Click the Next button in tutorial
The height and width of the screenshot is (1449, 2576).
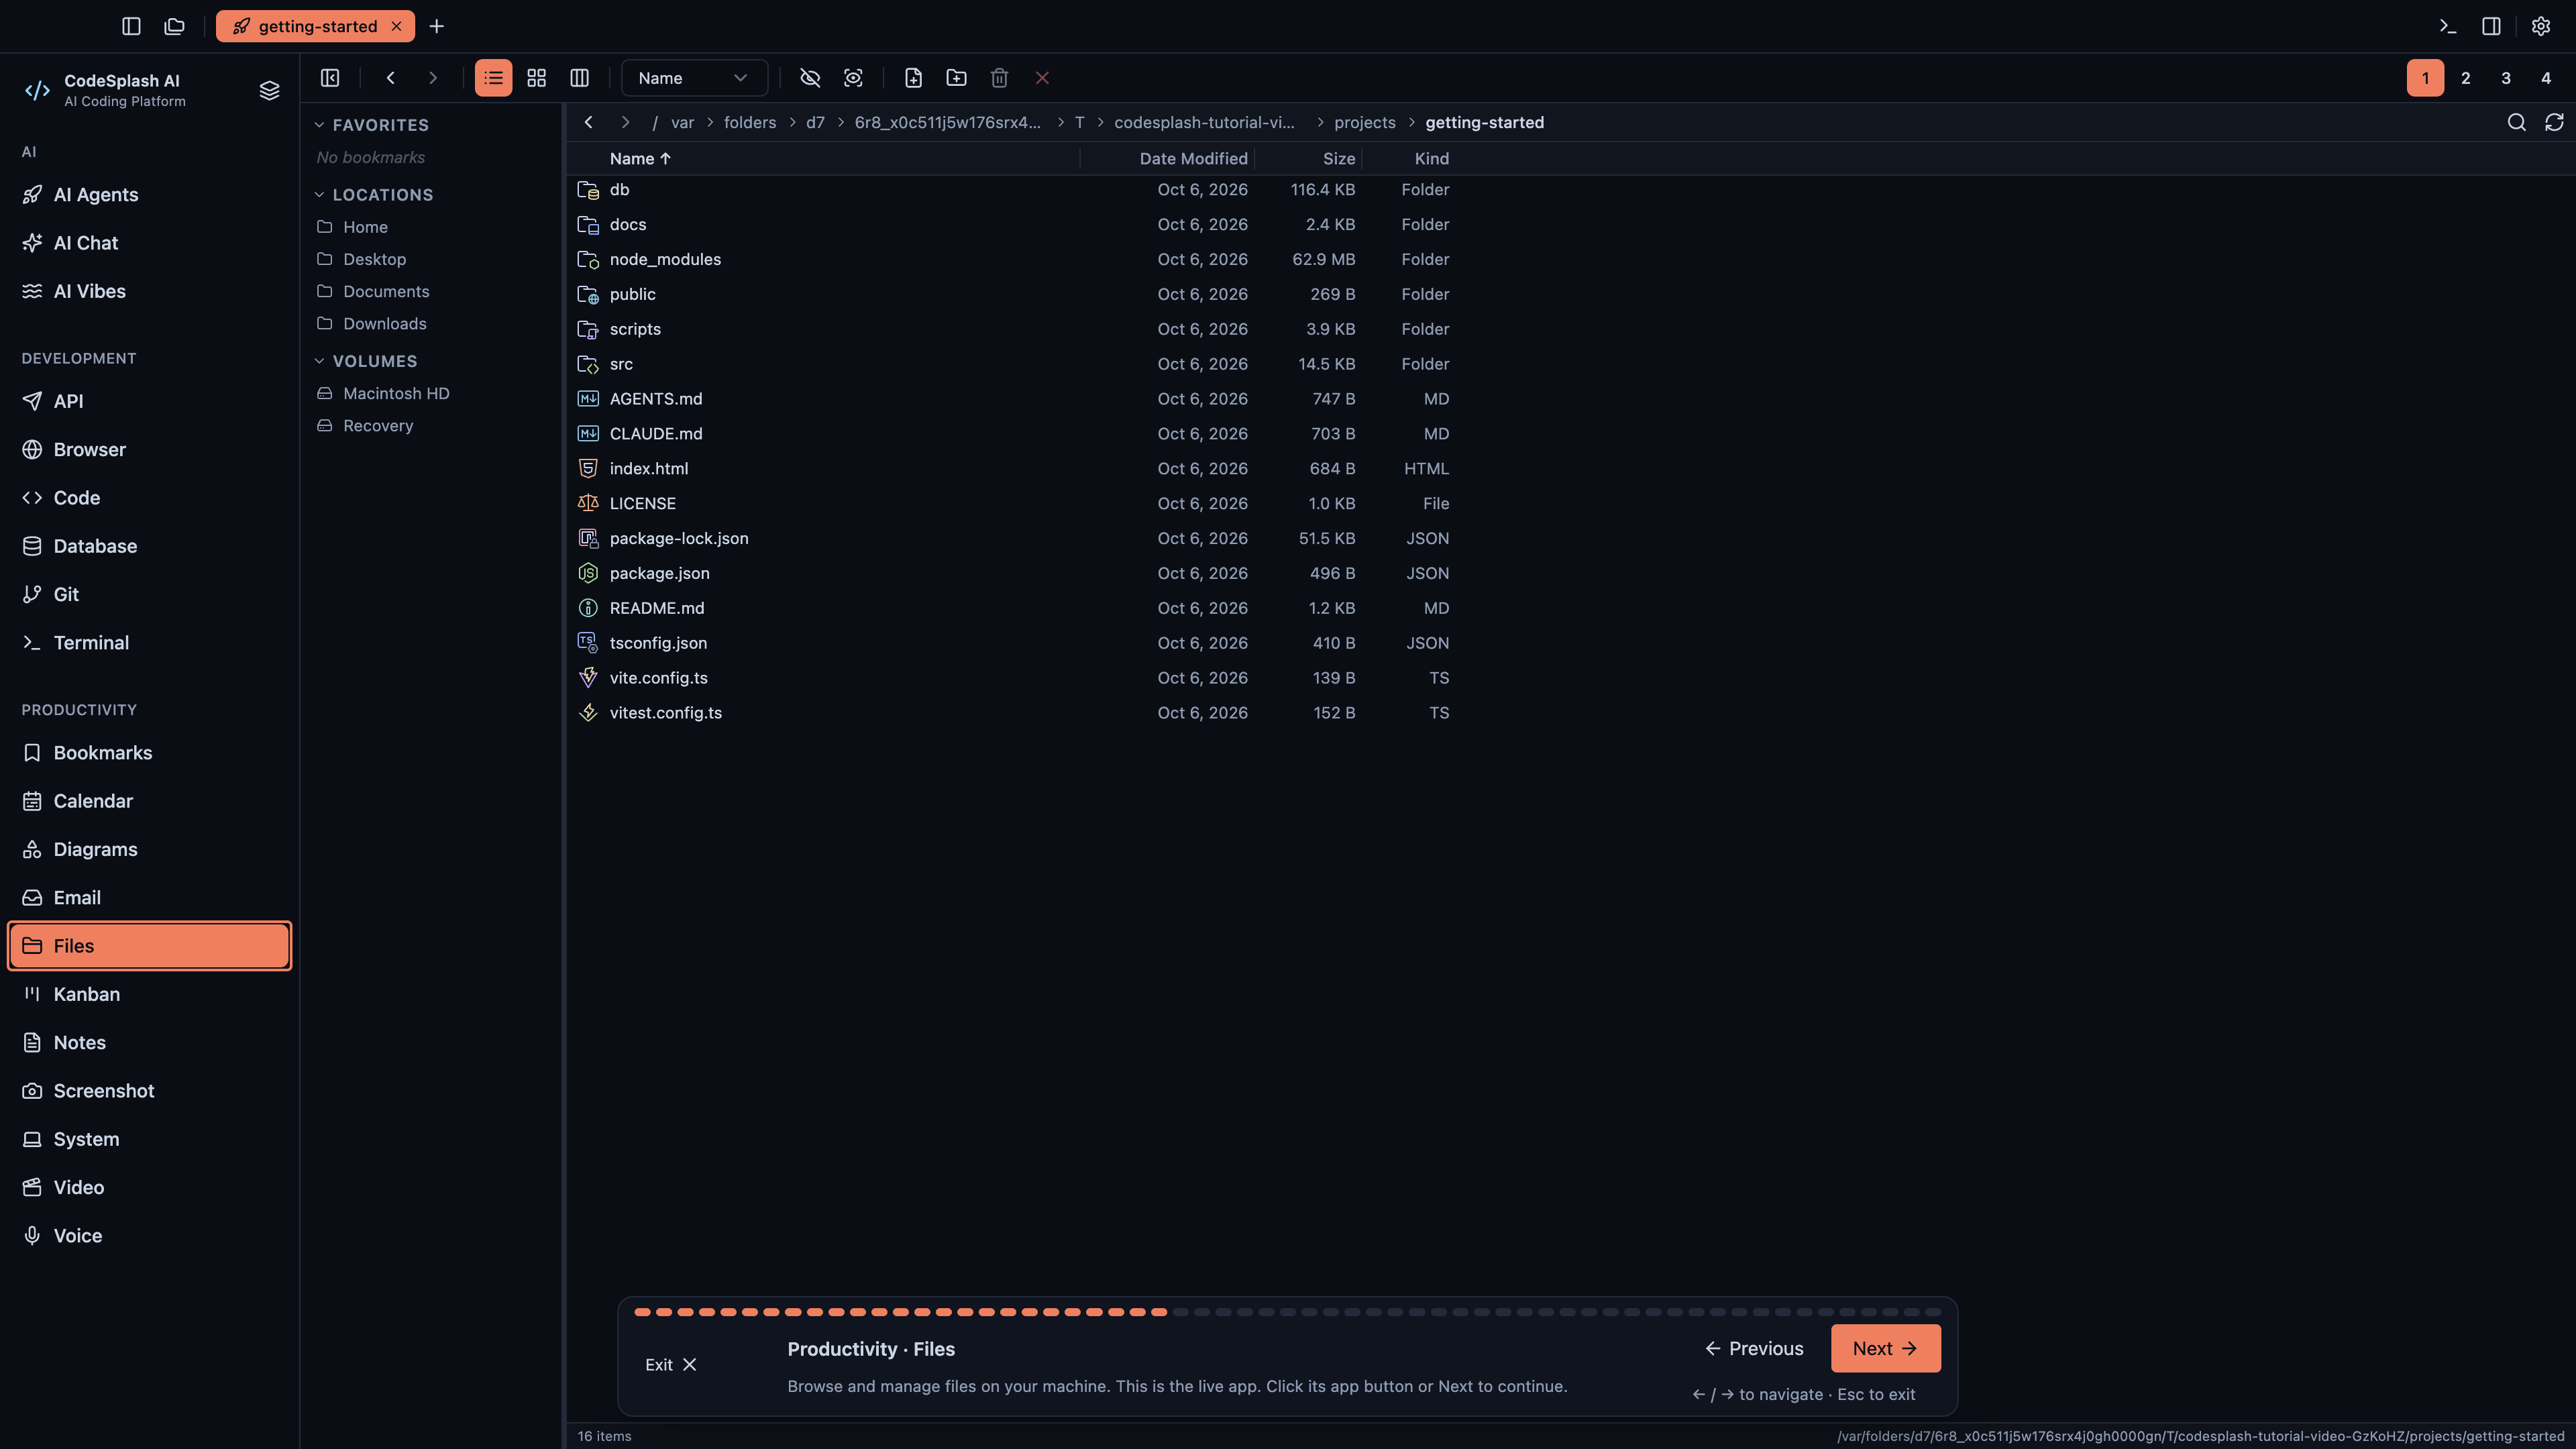click(1885, 1348)
